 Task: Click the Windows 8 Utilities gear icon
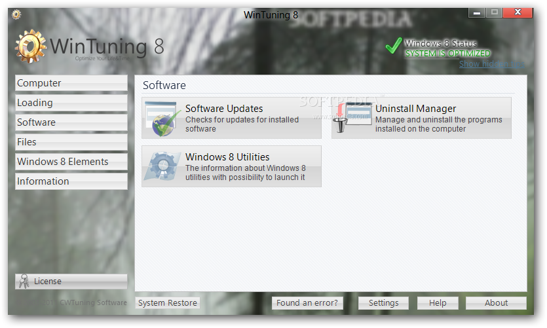click(162, 166)
